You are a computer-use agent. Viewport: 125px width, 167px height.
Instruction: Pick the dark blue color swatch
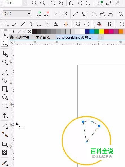tap(87, 32)
